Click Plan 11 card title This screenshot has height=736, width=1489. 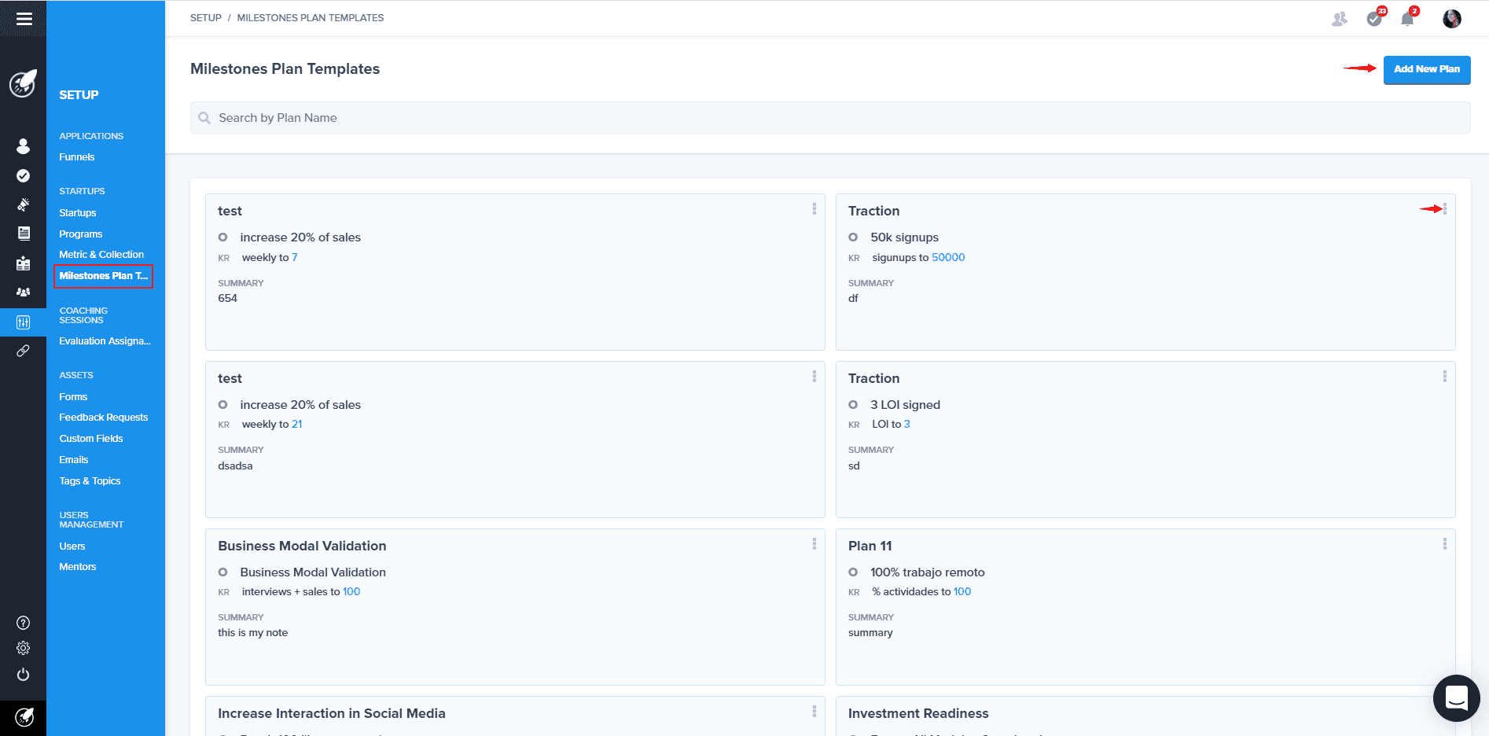(x=870, y=546)
